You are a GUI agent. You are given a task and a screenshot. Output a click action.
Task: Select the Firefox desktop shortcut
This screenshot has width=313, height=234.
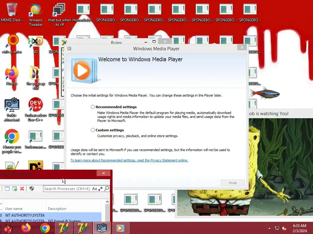click(12, 76)
